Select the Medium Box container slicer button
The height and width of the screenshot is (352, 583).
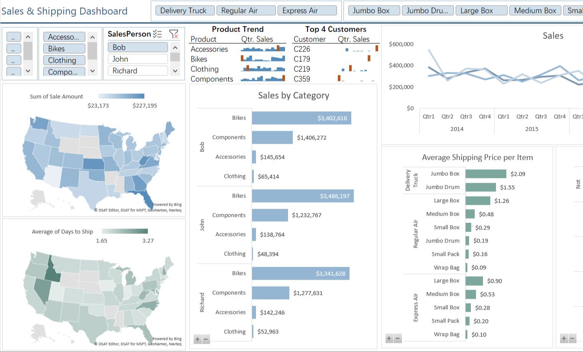(x=535, y=11)
